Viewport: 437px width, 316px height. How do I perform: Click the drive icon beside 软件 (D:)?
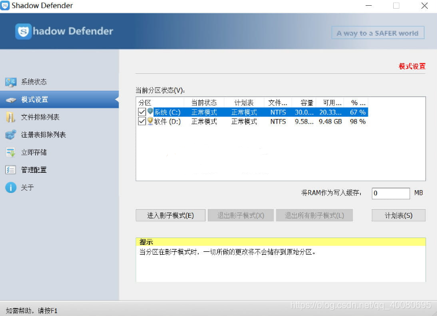(x=150, y=121)
